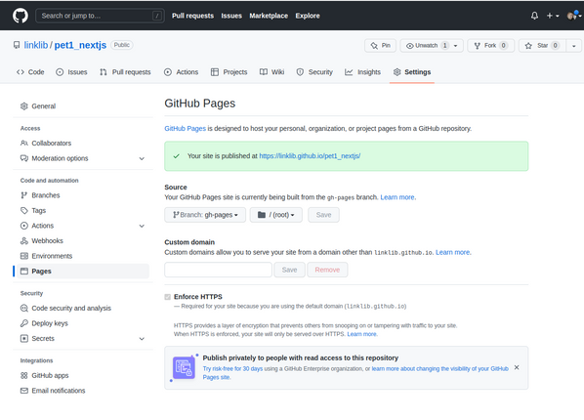Expand the Secrets chevron

coord(142,339)
